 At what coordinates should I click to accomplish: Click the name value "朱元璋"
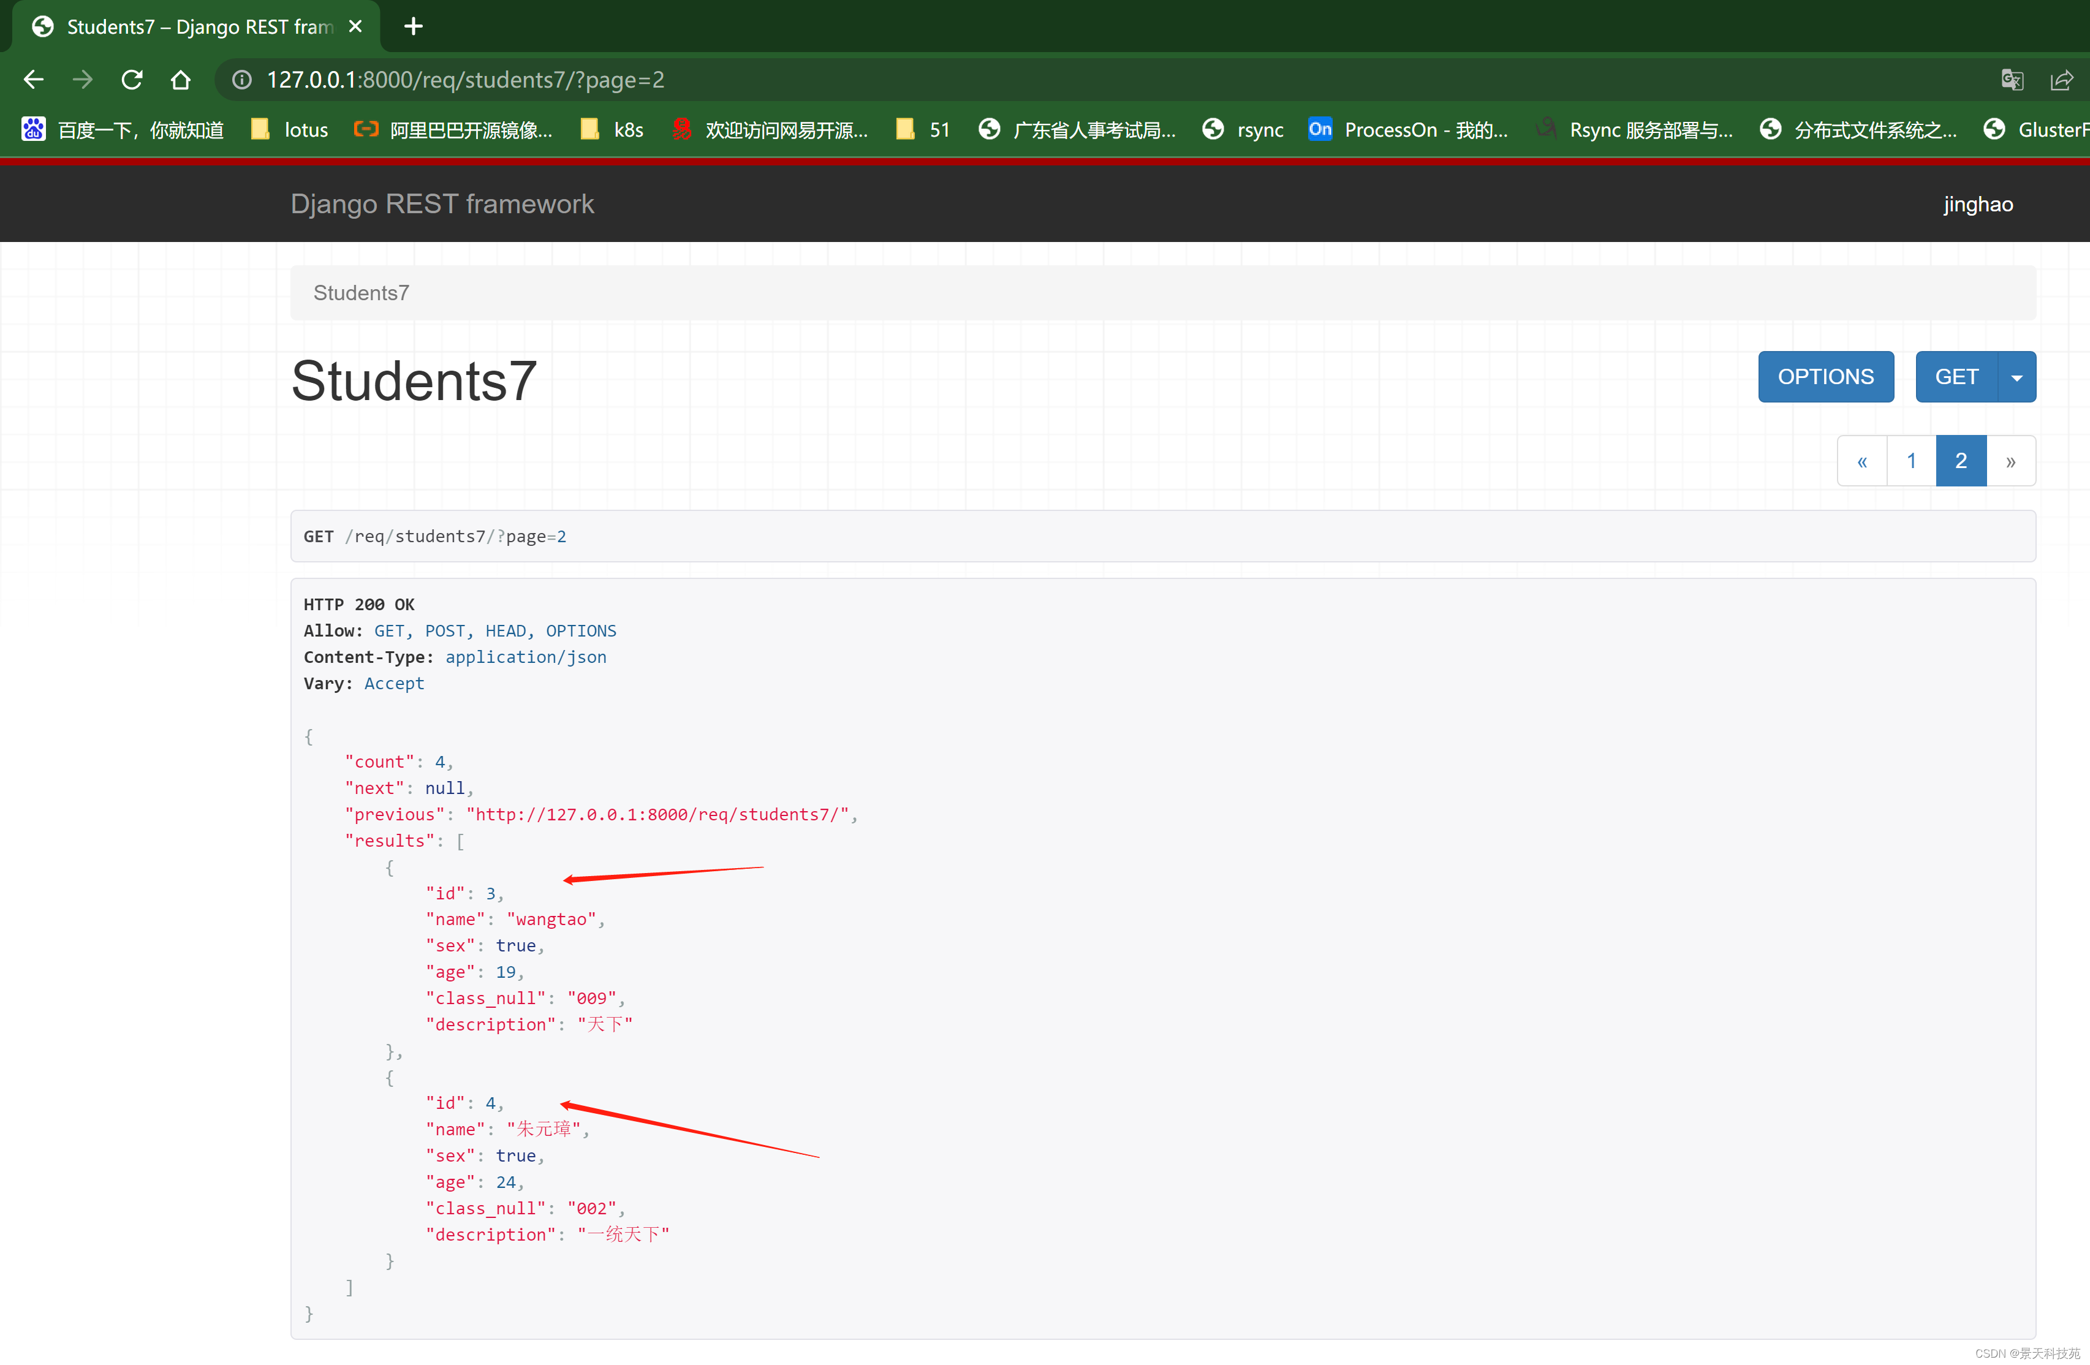coord(543,1130)
